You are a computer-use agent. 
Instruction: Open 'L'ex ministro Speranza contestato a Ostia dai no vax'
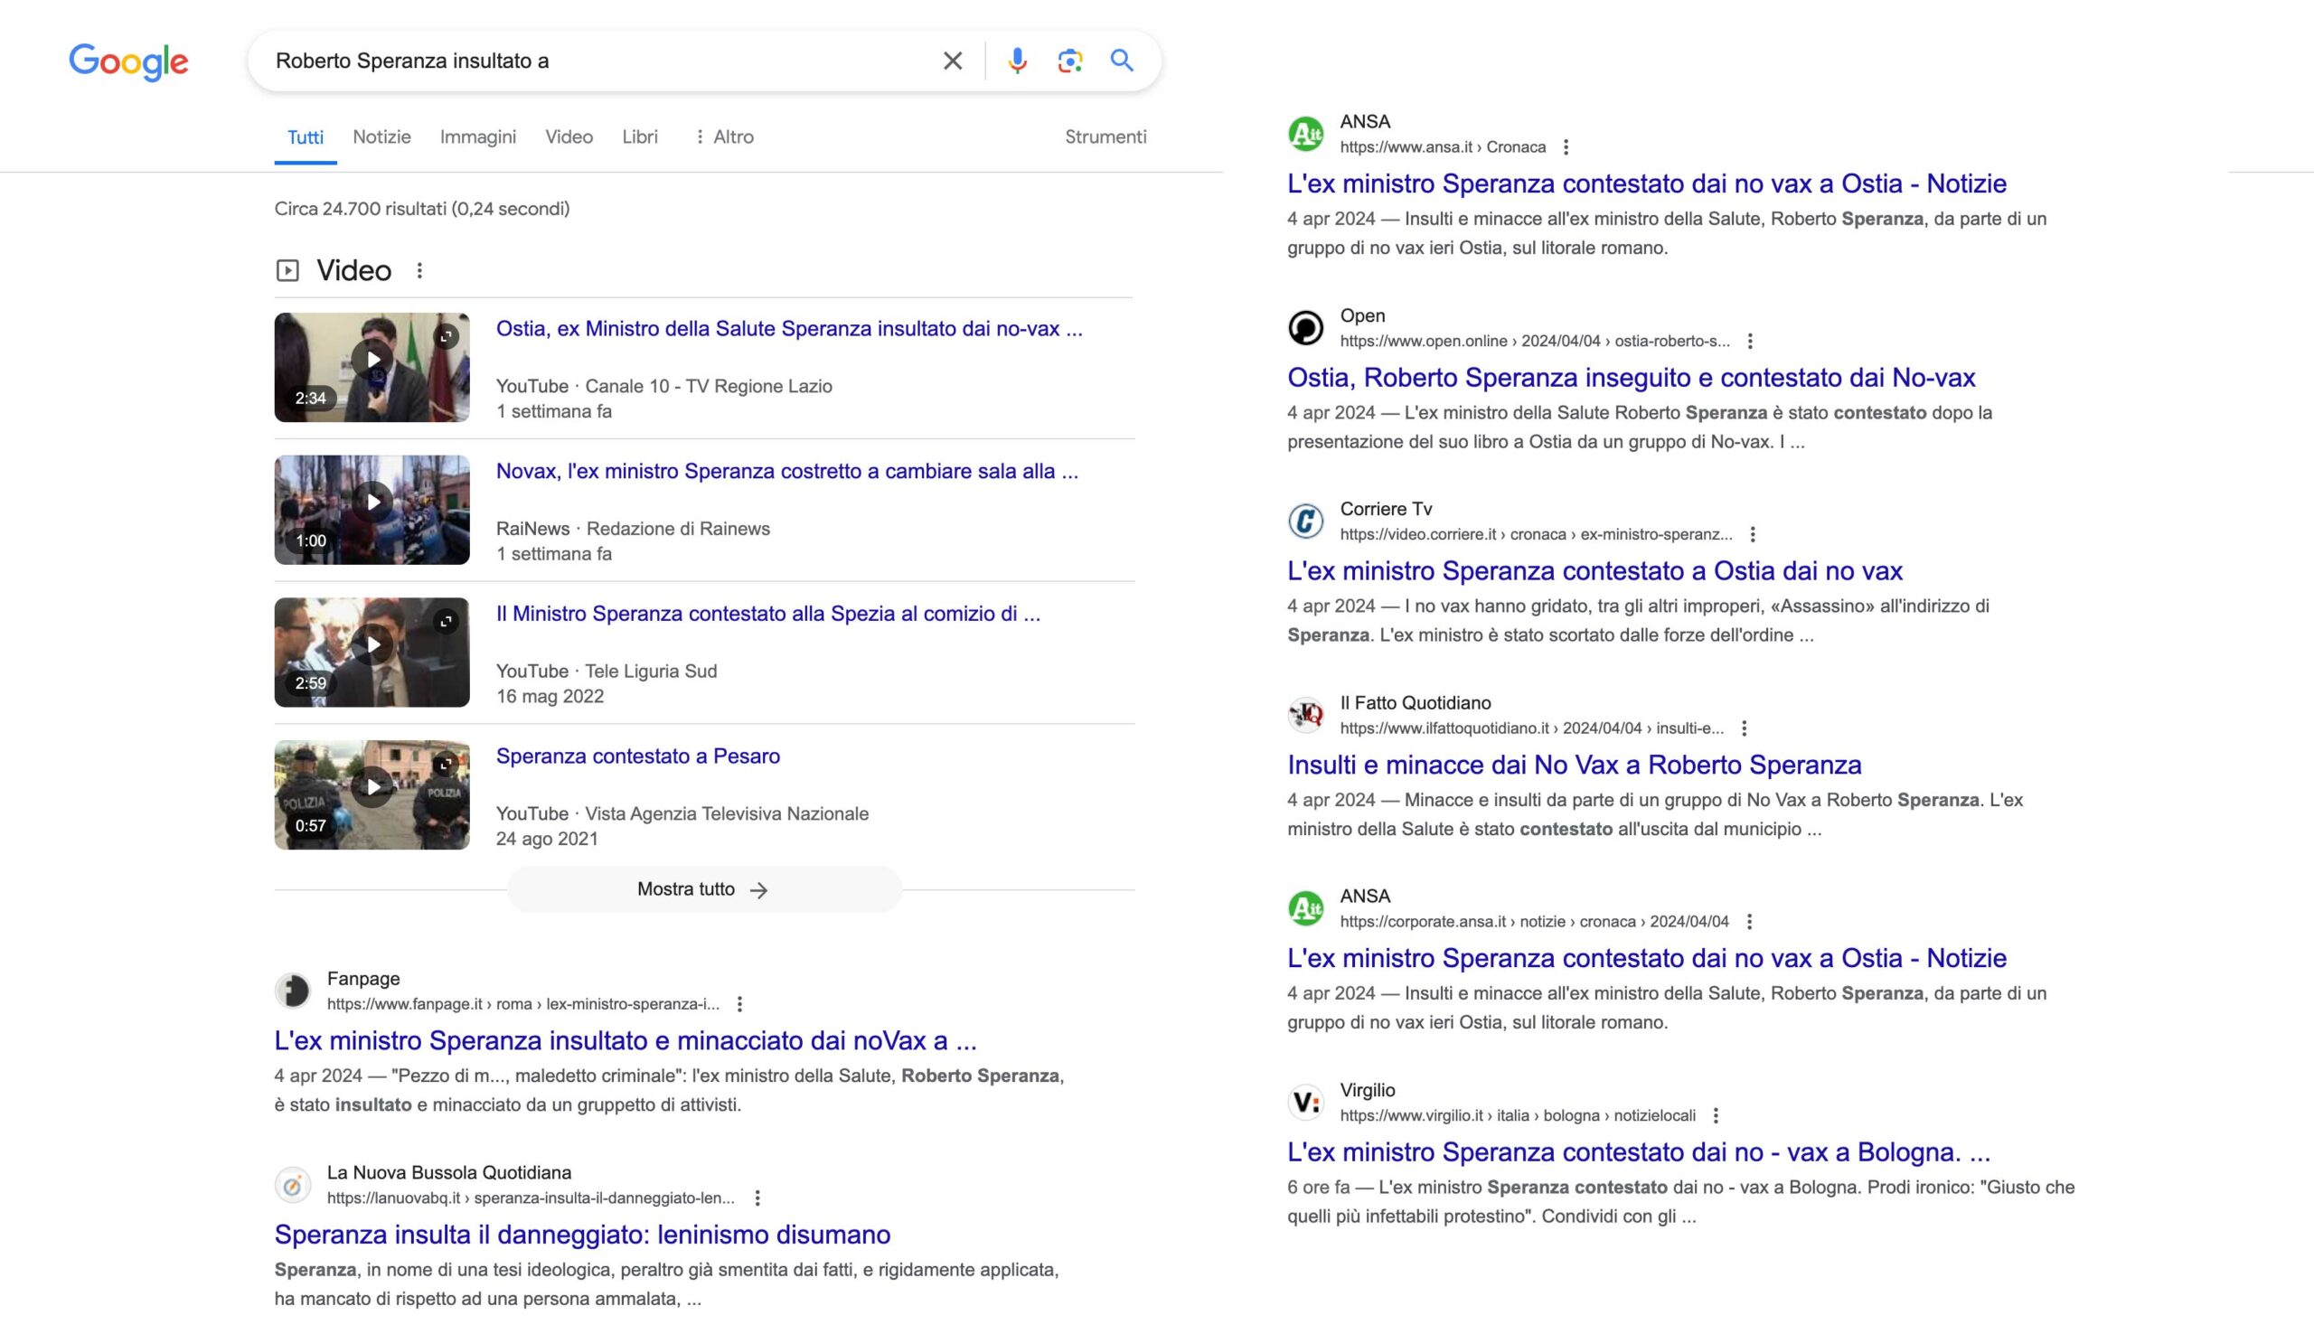1594,571
